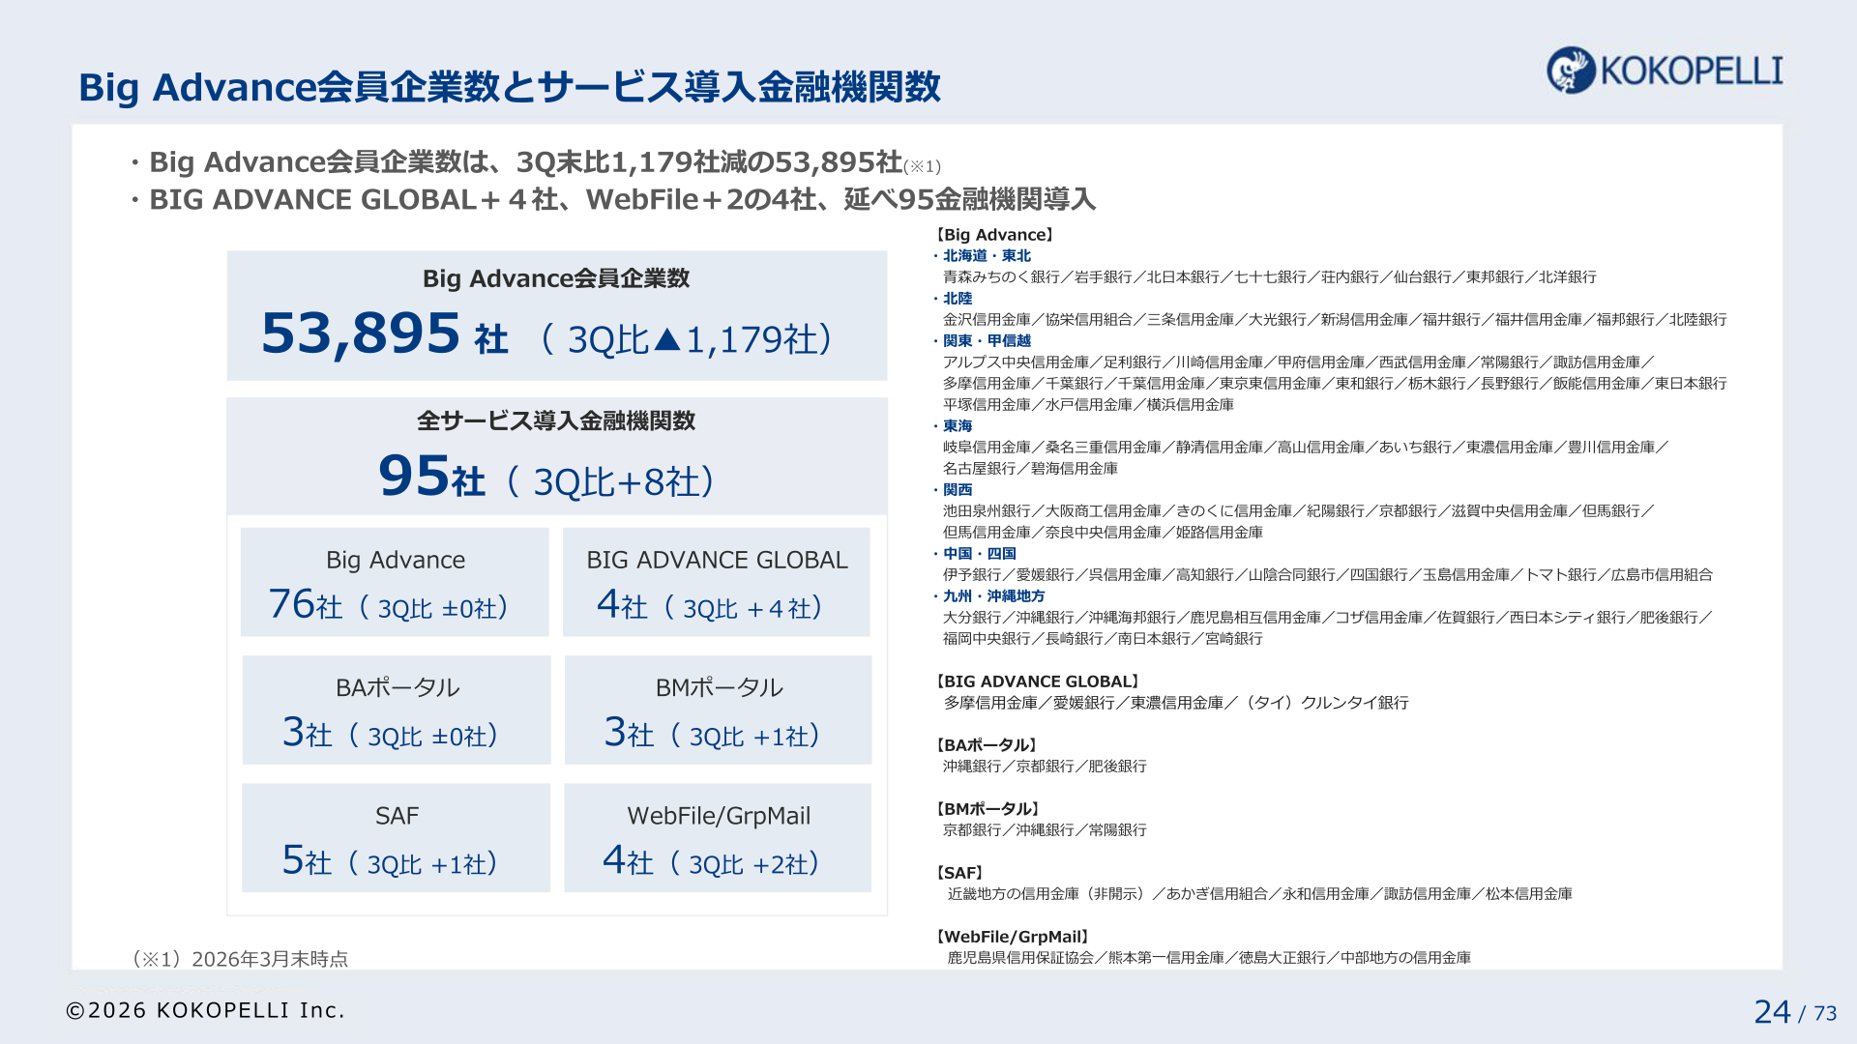
Task: Click the line starting 'アルプス中央信用金庫'
Action: (x=1299, y=362)
